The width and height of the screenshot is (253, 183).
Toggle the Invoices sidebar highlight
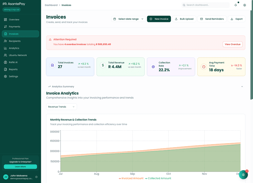click(20, 34)
